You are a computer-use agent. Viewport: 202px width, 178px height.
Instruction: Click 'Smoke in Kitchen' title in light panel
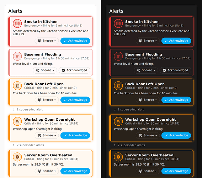coord(41,22)
